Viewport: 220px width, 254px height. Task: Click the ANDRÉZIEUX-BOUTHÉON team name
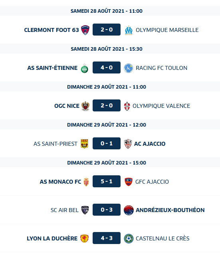pyautogui.click(x=170, y=210)
